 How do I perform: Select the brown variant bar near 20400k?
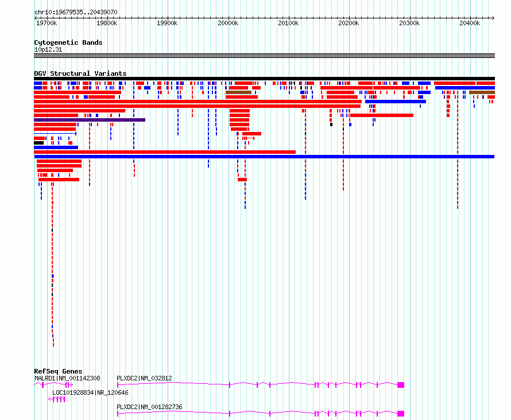(482, 92)
